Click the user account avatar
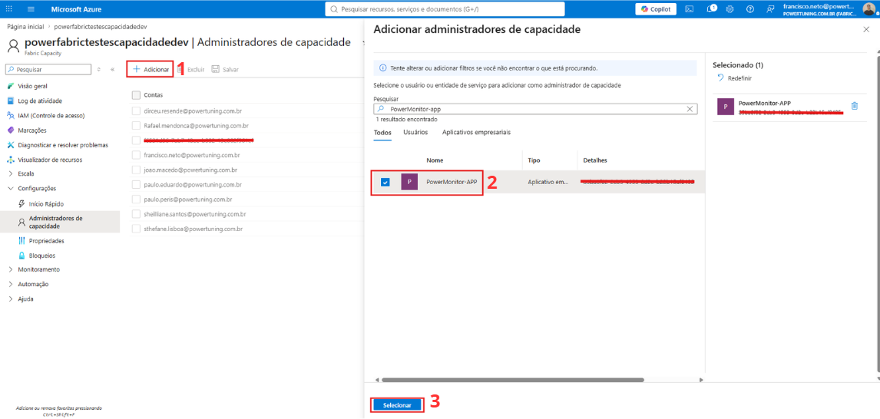This screenshot has height=419, width=880. click(868, 8)
